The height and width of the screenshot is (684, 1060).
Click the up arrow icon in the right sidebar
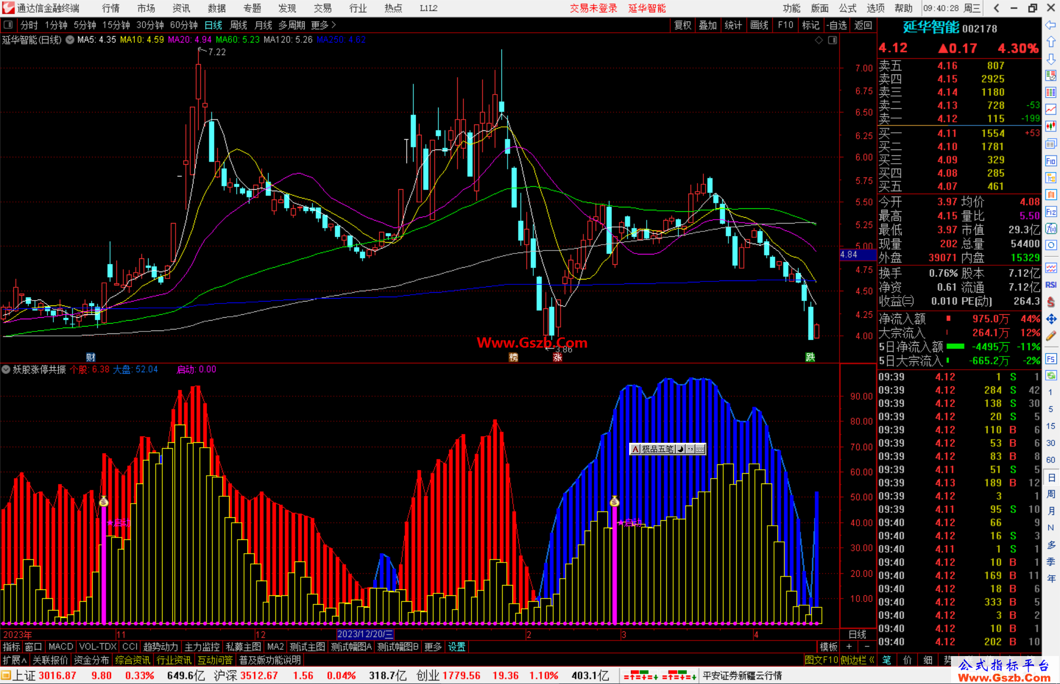click(1051, 42)
